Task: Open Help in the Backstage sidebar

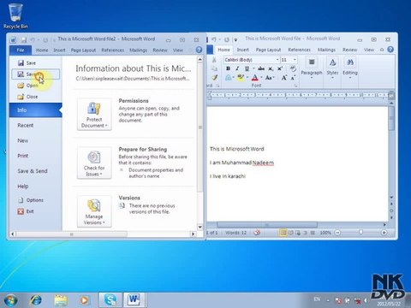Action: pos(23,187)
